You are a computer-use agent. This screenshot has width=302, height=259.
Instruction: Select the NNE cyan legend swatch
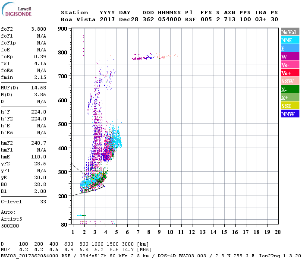click(290, 40)
